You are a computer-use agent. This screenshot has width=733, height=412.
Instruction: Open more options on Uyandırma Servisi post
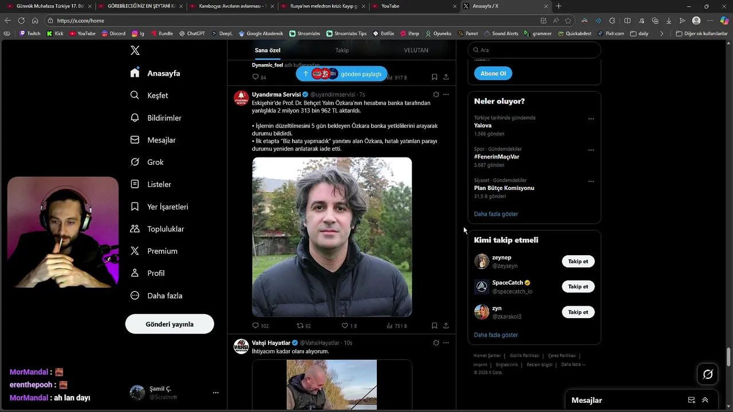446,94
